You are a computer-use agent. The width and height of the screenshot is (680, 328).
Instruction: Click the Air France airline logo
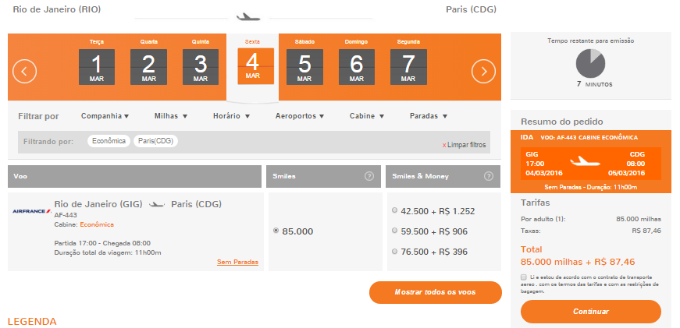(29, 210)
